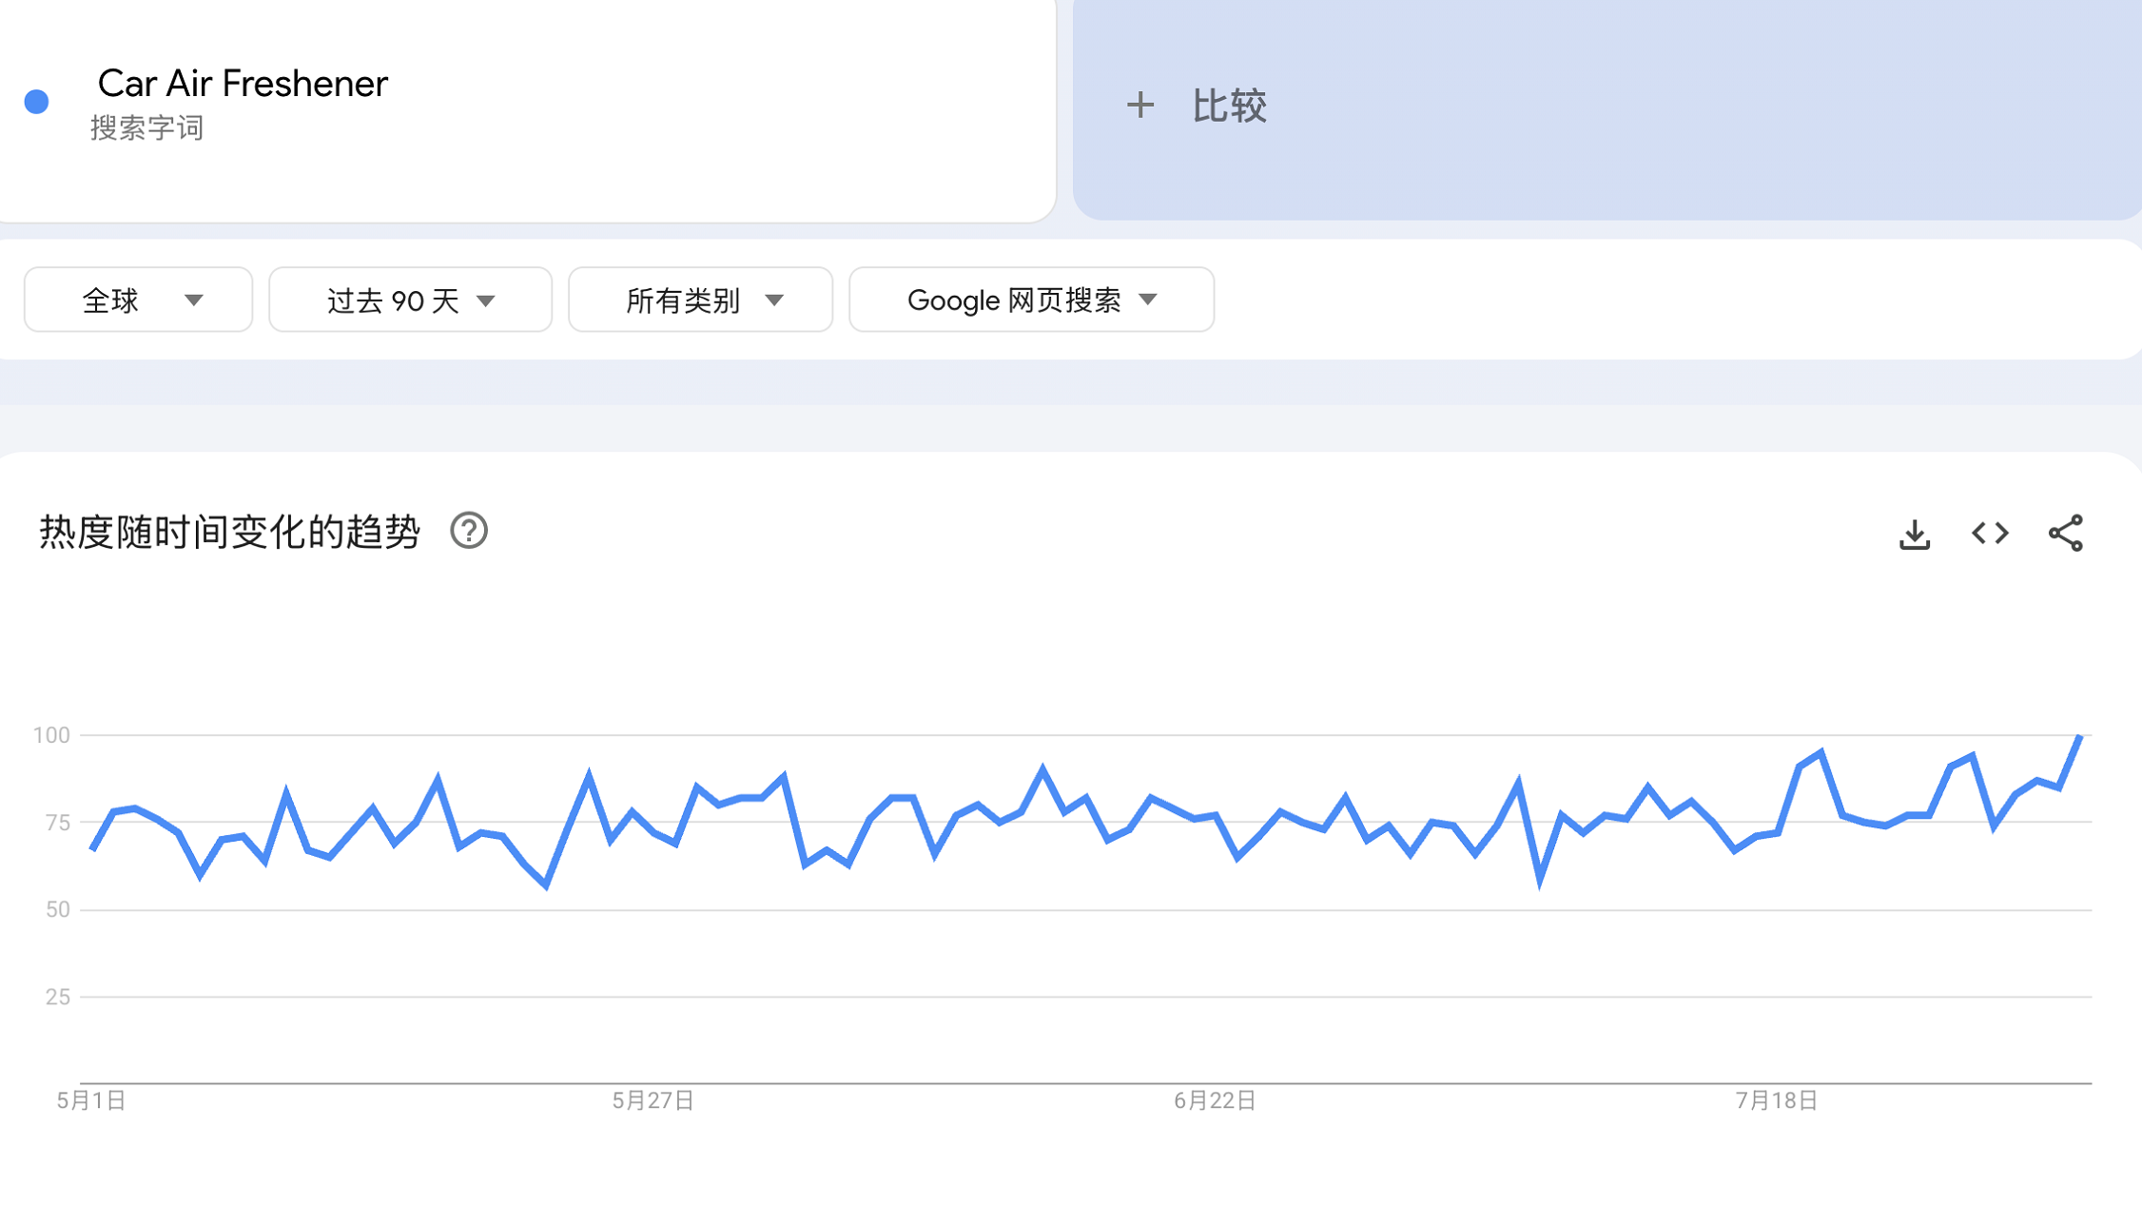Open the embed code icon
Screen dimensions: 2142x1224
[x=1990, y=534]
